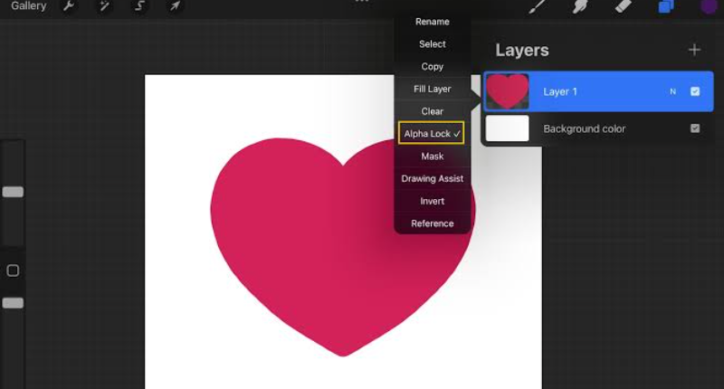Close the Layers panel via layers icon
The height and width of the screenshot is (389, 724).
(666, 6)
